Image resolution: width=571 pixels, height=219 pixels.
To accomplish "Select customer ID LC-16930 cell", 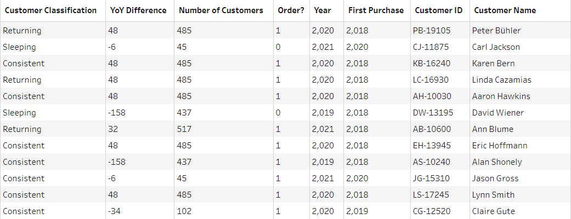I will (431, 80).
